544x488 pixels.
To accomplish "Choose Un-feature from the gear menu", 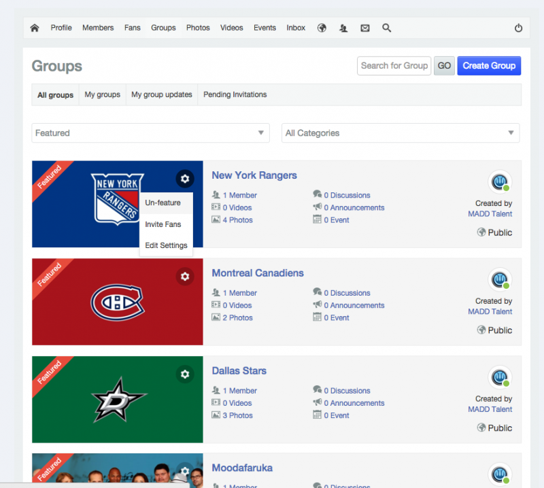I will point(166,203).
